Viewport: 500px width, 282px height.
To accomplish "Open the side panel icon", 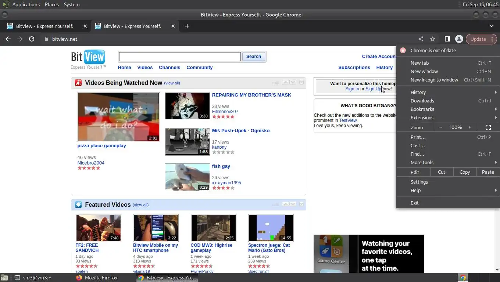I will [x=447, y=39].
